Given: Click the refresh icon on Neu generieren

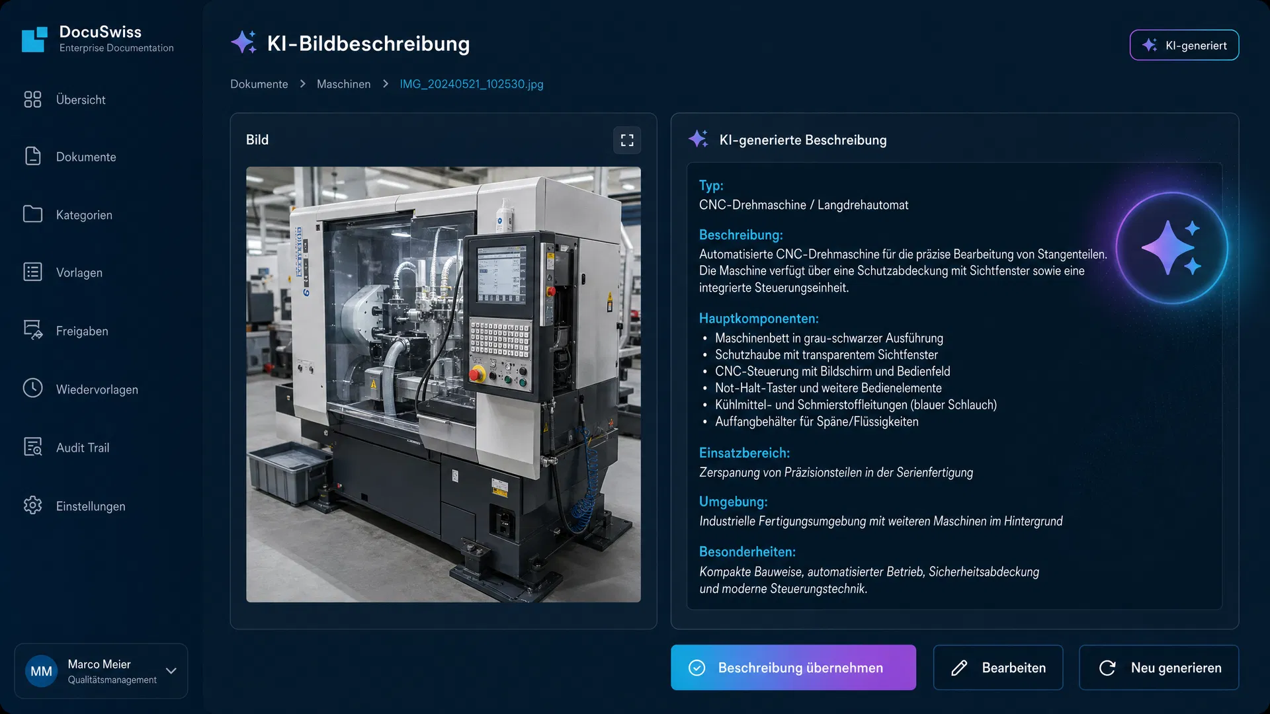Looking at the screenshot, I should [x=1107, y=668].
